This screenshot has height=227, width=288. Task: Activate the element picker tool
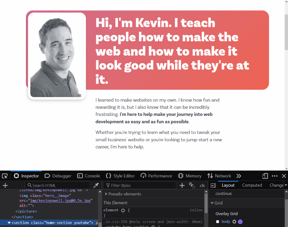(5, 176)
